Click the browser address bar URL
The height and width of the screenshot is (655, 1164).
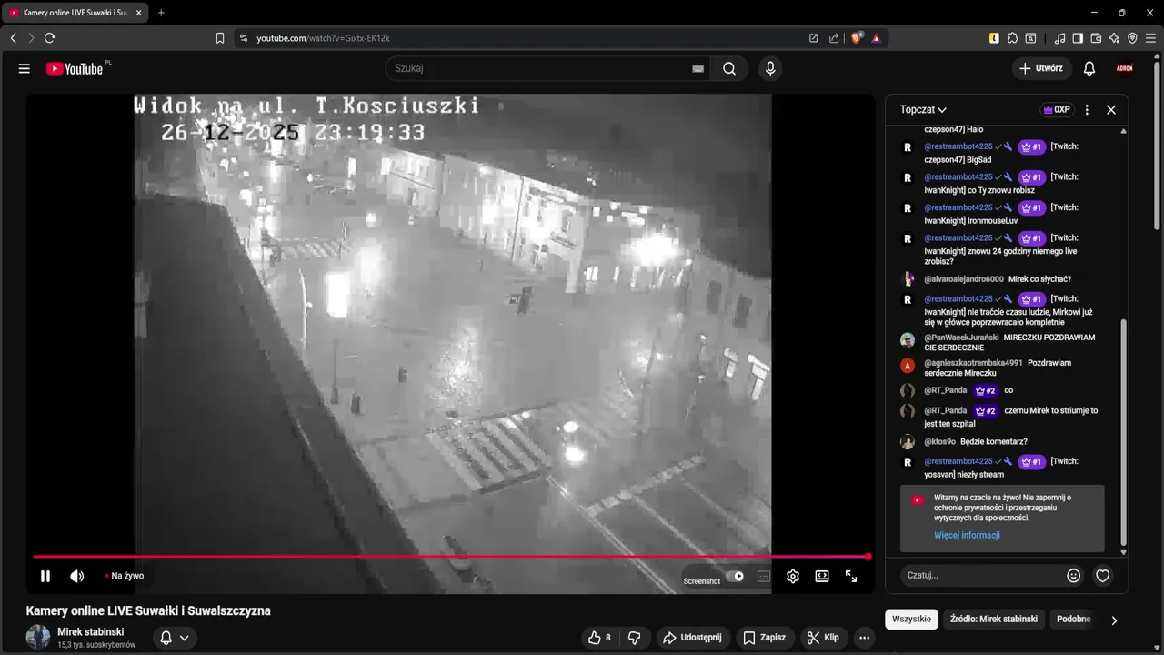coord(323,38)
